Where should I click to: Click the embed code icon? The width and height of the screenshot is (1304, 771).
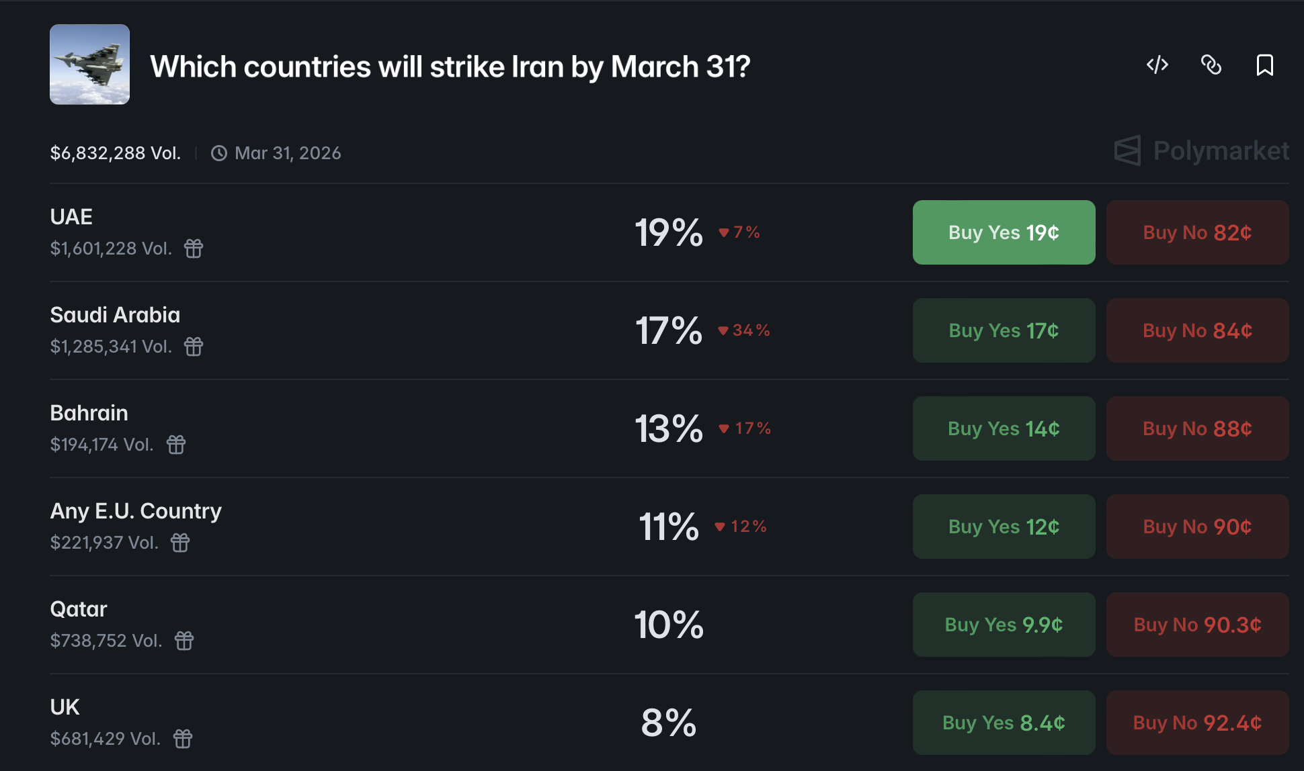pyautogui.click(x=1157, y=65)
